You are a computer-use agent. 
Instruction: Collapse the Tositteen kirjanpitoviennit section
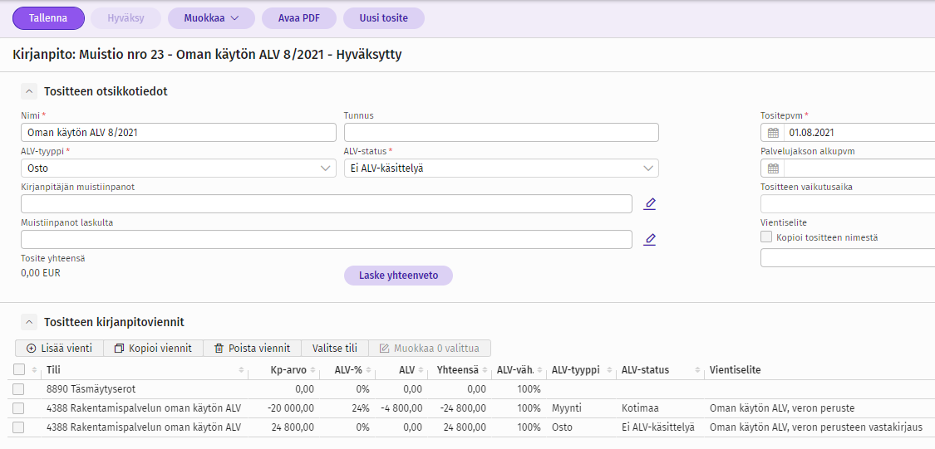click(x=29, y=322)
